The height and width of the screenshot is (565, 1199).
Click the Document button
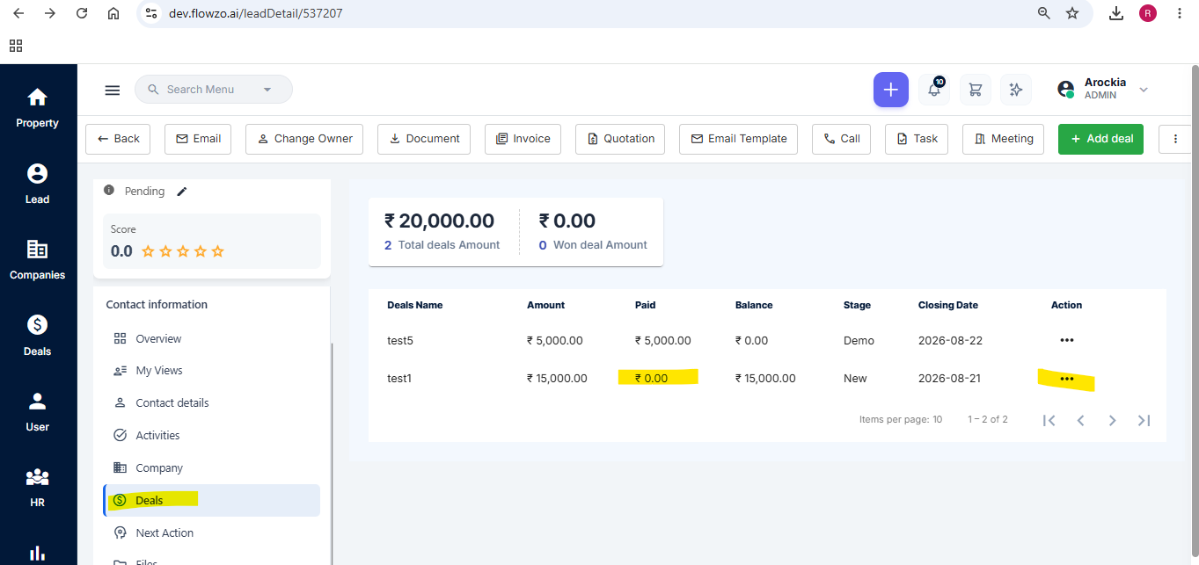tap(424, 139)
